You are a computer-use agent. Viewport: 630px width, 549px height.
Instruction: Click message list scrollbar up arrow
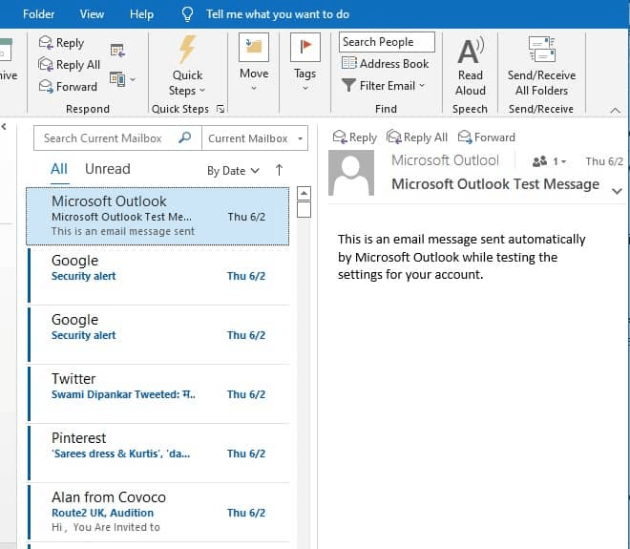click(x=304, y=193)
